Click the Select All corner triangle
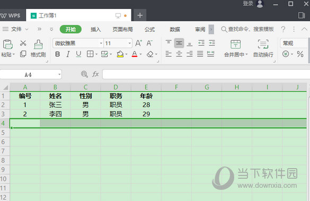The height and width of the screenshot is (201, 310). (x=6, y=88)
